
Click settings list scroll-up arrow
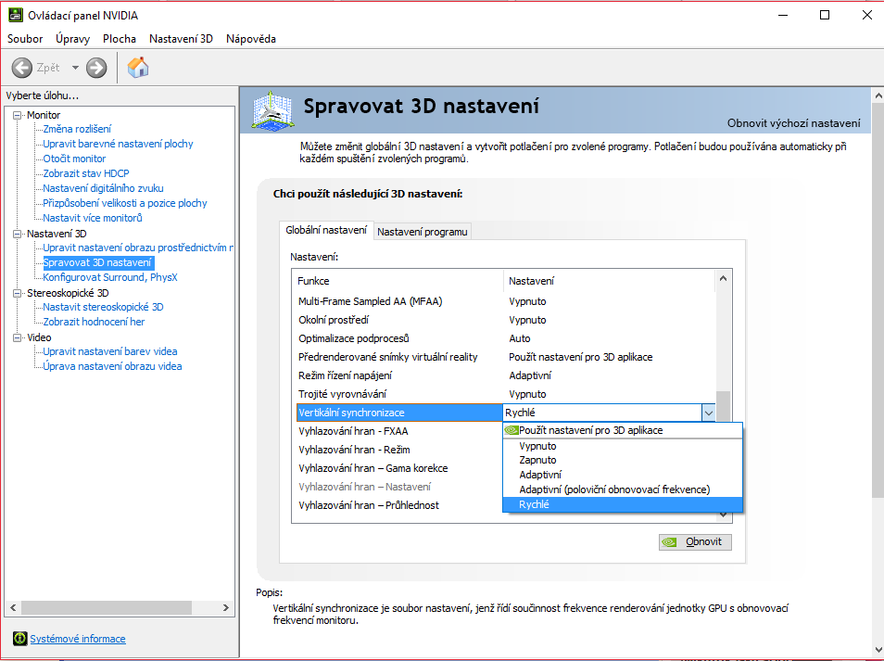click(724, 278)
